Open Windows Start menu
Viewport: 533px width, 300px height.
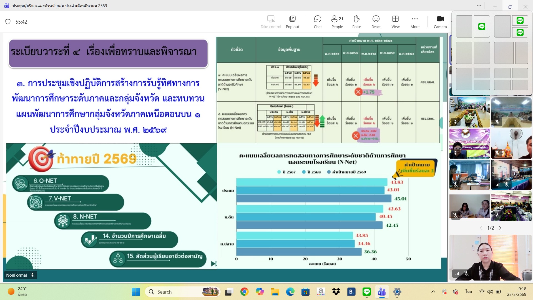coord(136,292)
